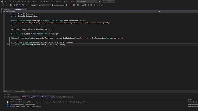Switch to the Movie.cs tab
Image resolution: width=198 pixels, height=111 pixels.
pyautogui.click(x=6, y=9)
